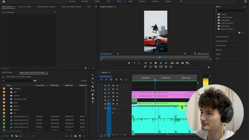
Task: Toggle Snap in timeline
Action: tap(106, 79)
